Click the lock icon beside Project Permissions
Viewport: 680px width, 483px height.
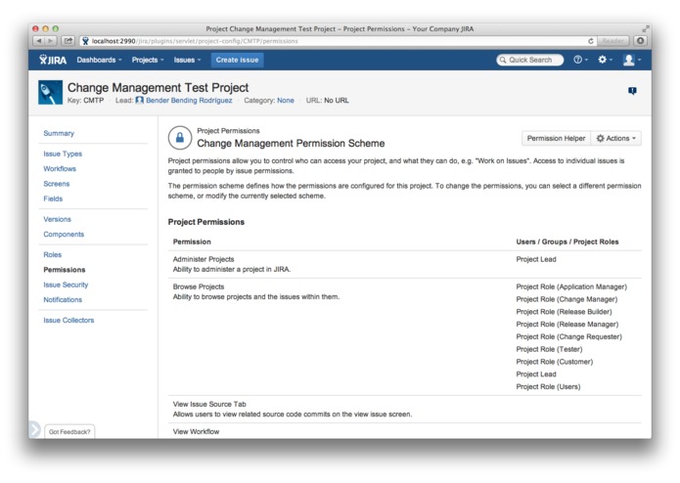pos(180,138)
